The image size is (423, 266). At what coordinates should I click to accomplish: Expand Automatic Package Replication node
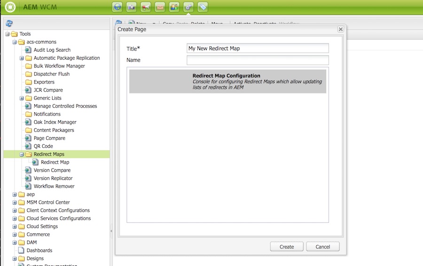coord(22,58)
